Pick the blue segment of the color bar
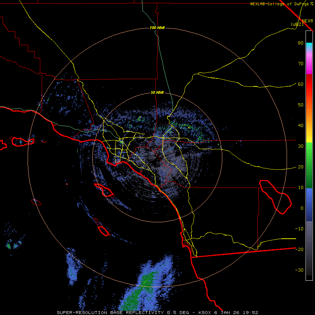This screenshot has height=315, width=315. pos(309,204)
